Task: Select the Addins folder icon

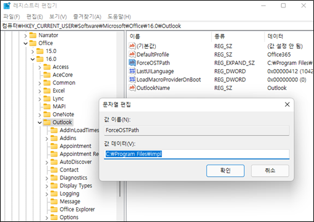Action: (x=54, y=138)
